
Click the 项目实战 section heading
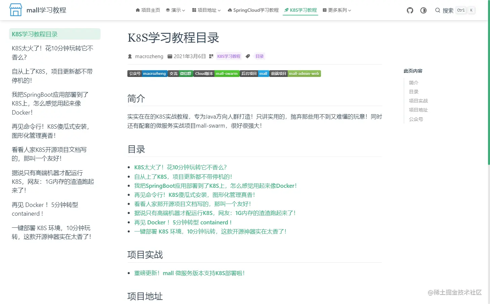click(145, 255)
